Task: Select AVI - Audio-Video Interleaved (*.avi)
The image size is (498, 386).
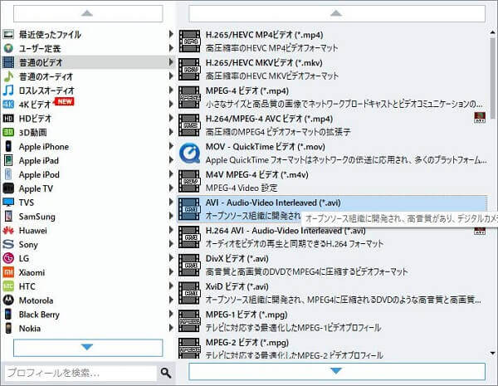Action: tap(332, 208)
